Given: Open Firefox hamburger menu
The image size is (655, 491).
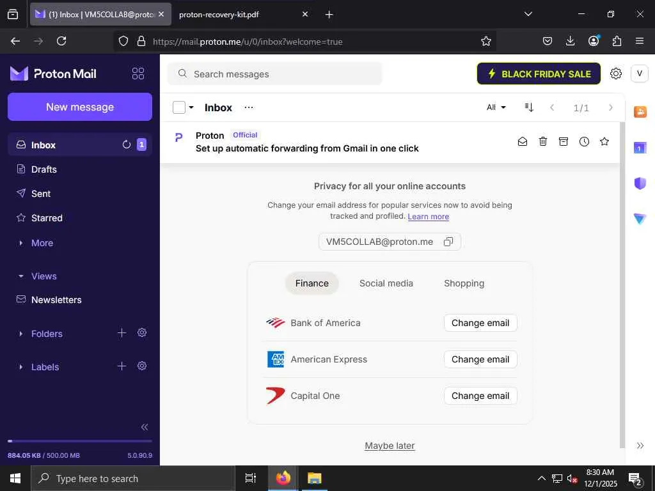Looking at the screenshot, I should (x=640, y=41).
